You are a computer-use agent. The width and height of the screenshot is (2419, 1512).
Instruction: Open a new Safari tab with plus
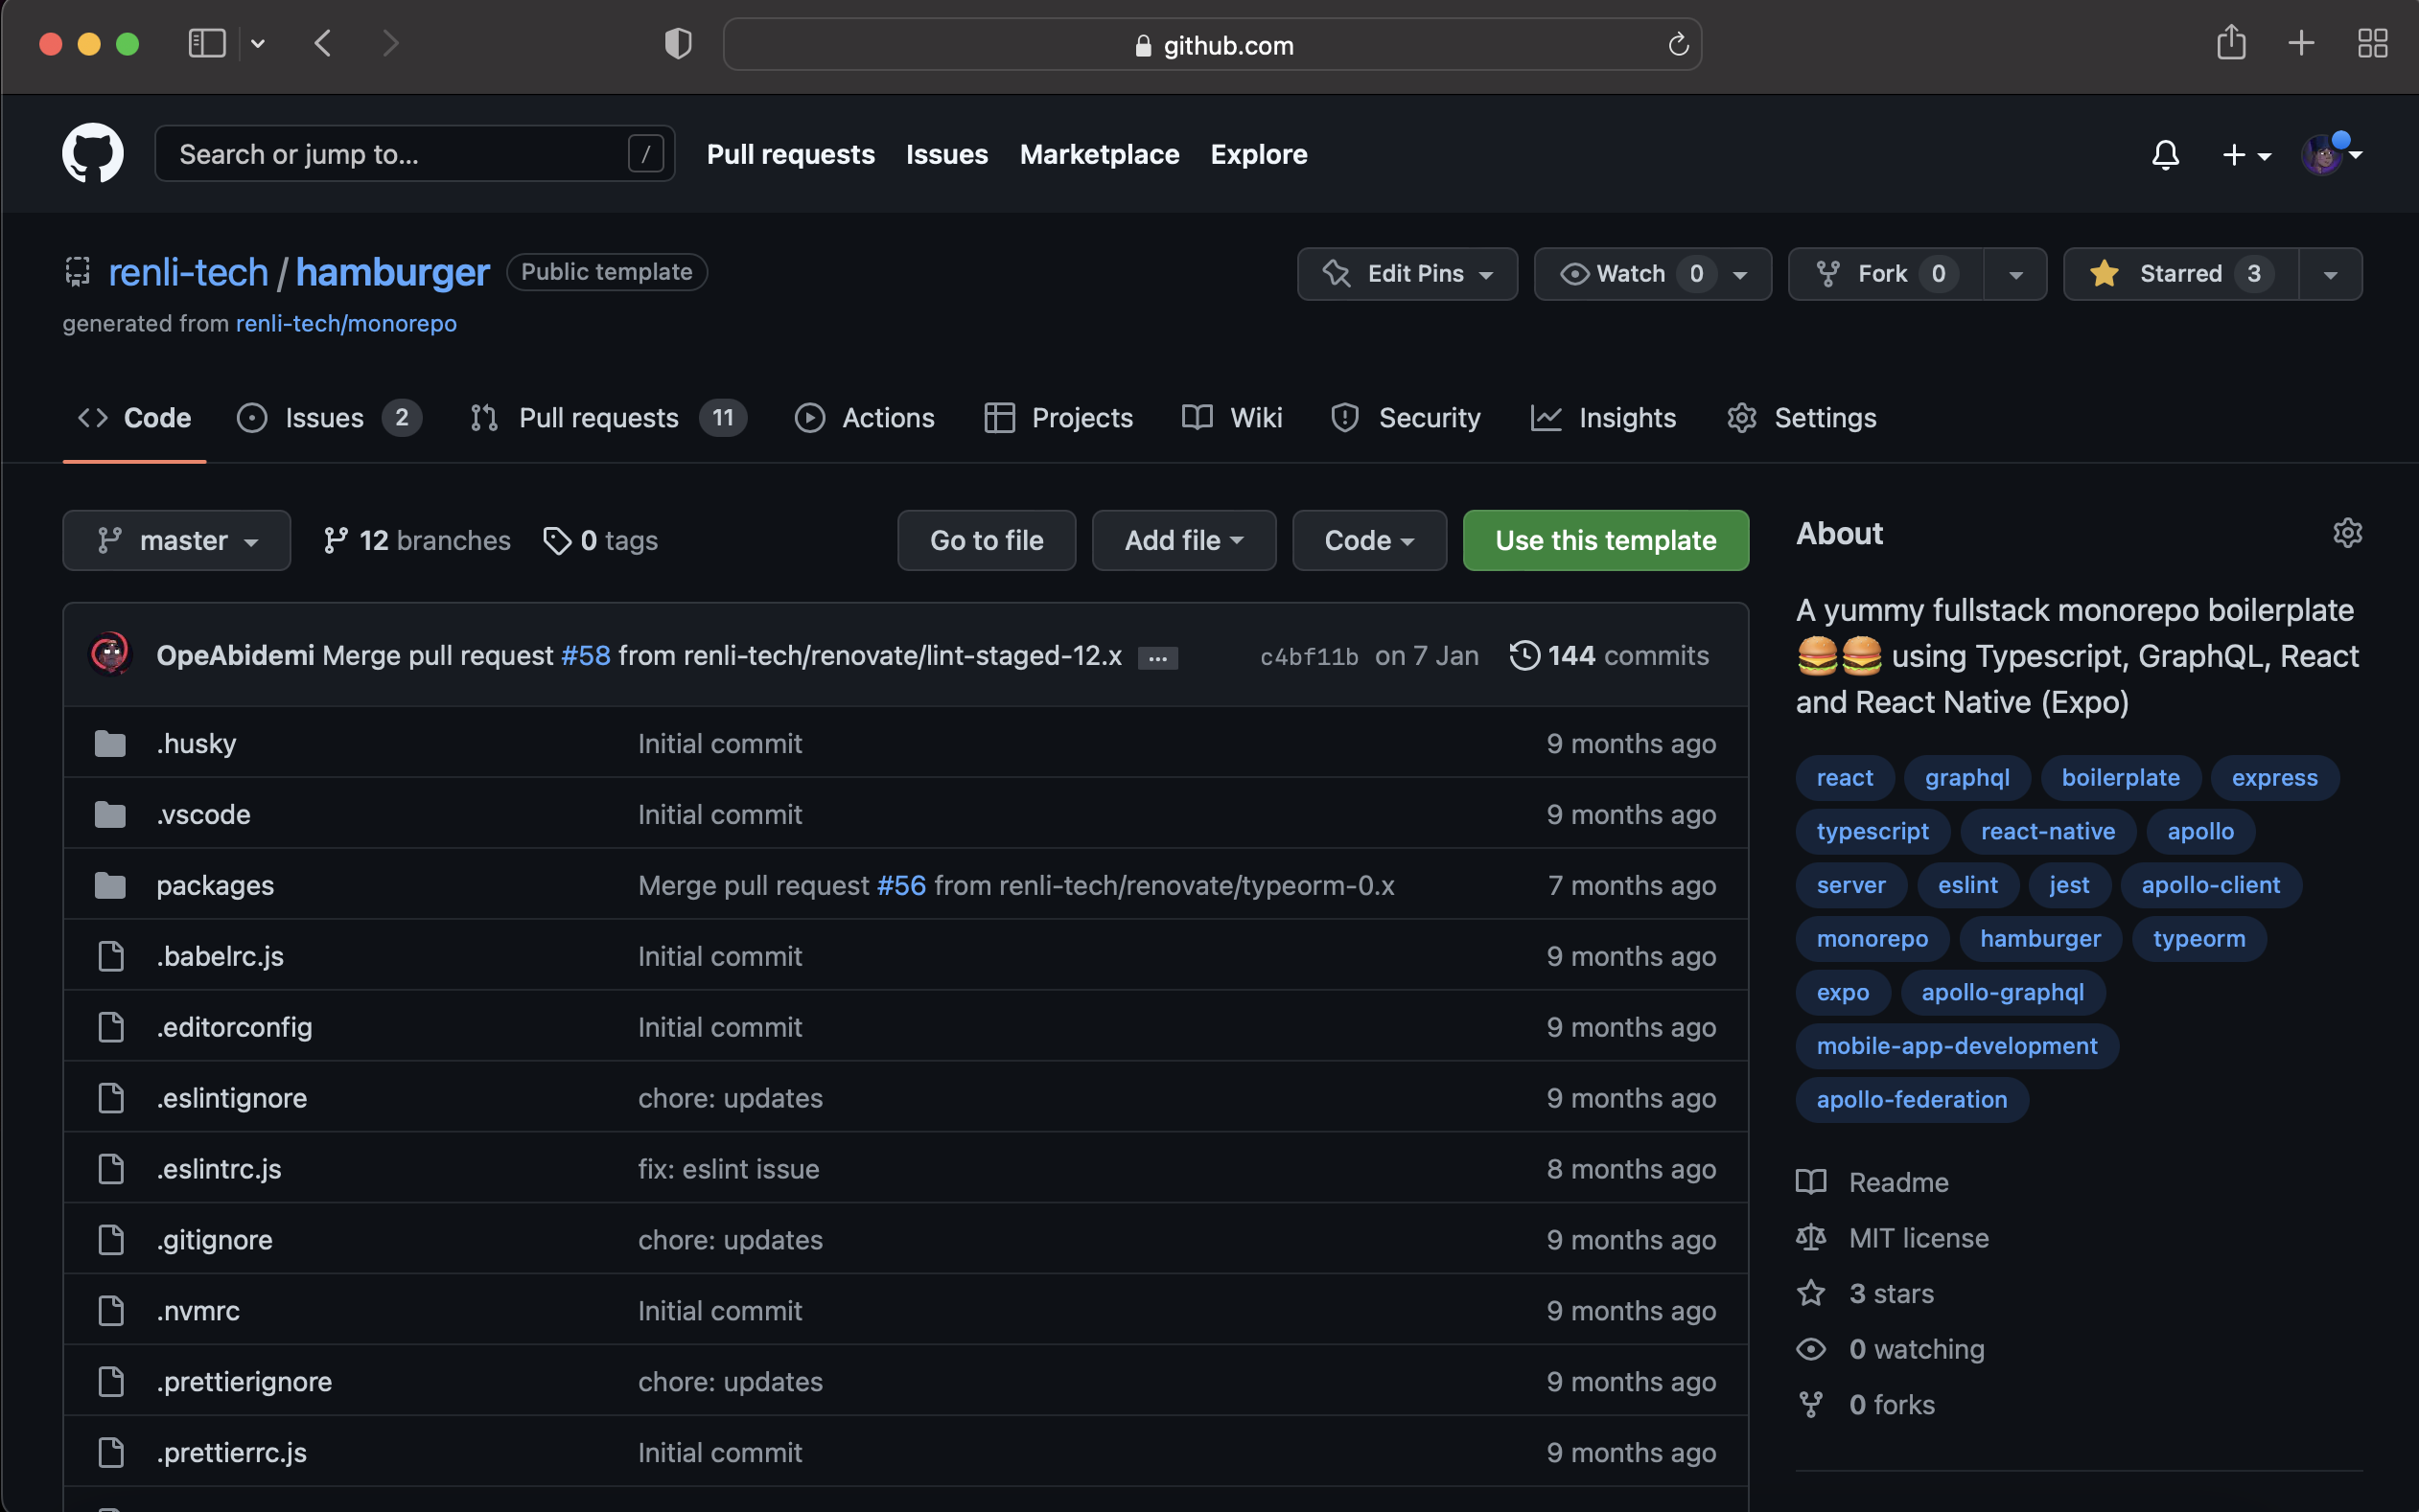click(2301, 44)
